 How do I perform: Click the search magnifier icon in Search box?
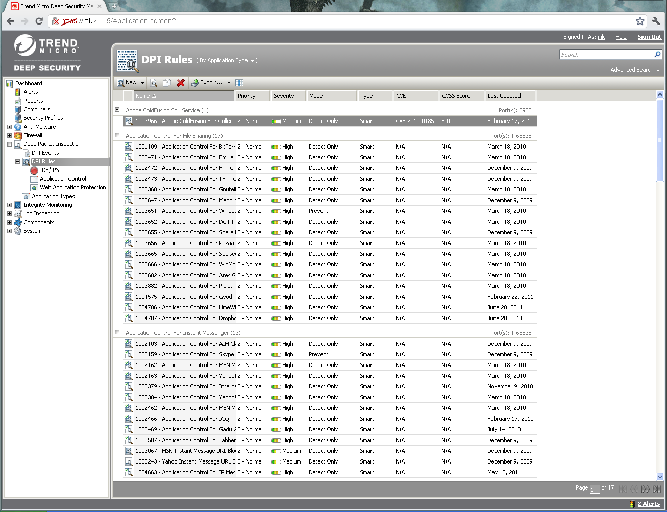tap(657, 55)
